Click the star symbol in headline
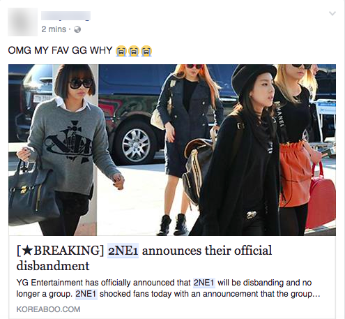The width and height of the screenshot is (345, 319). pos(28,251)
